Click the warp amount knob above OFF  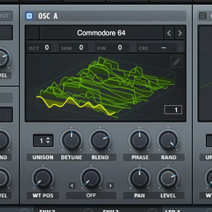pyautogui.click(x=91, y=178)
